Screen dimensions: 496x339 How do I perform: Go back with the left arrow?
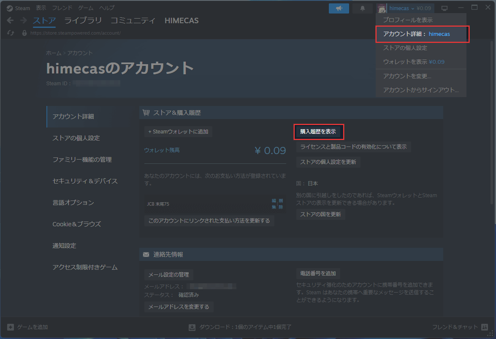[x=10, y=21]
